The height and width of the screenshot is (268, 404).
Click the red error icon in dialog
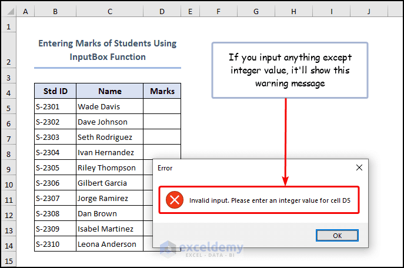click(175, 200)
